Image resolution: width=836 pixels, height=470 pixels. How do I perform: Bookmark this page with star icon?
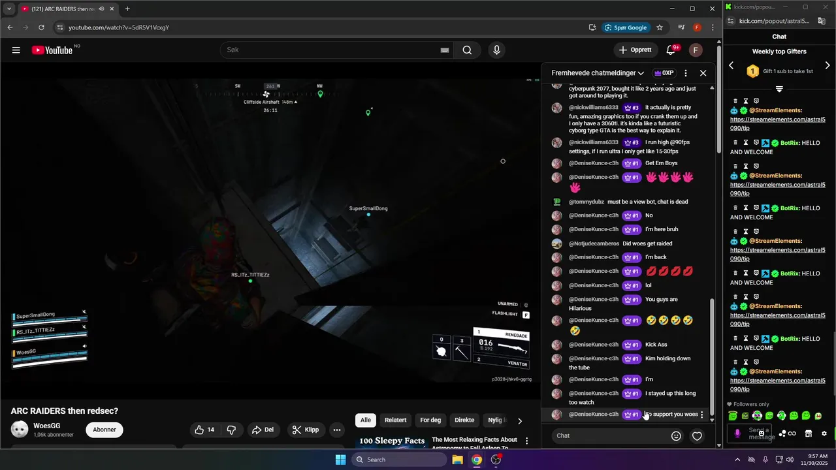coord(660,27)
